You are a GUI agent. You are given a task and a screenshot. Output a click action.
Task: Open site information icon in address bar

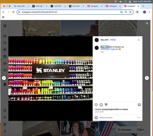click(x=19, y=12)
